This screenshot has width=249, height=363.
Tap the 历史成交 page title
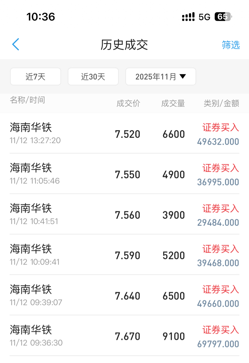(124, 45)
